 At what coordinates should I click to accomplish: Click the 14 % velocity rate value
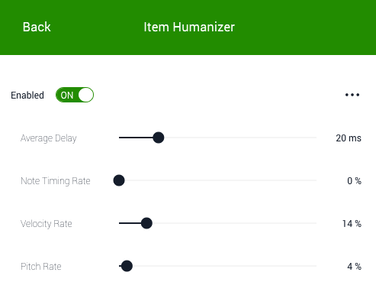pos(352,224)
